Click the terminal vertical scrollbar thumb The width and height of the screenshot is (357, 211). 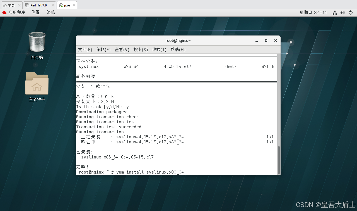tap(279, 160)
